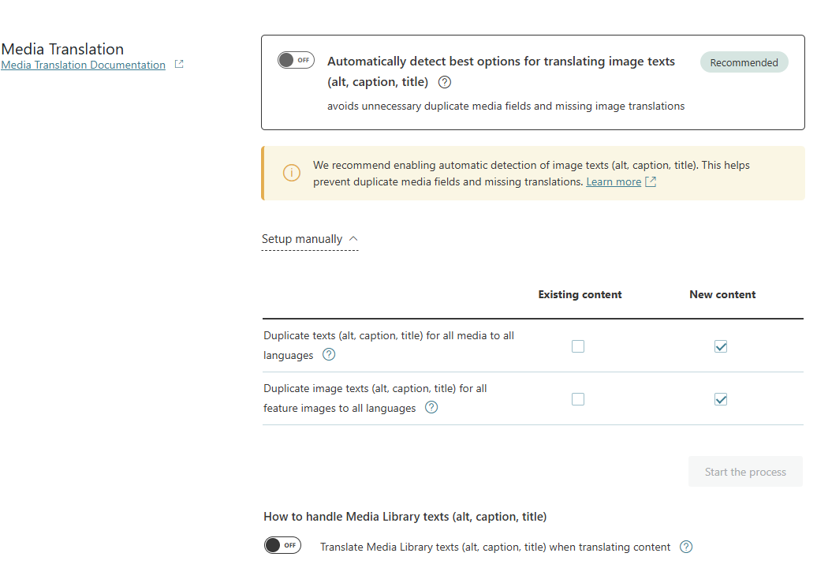This screenshot has height=568, width=817.
Task: Click external link icon after Learn more
Action: coord(651,182)
